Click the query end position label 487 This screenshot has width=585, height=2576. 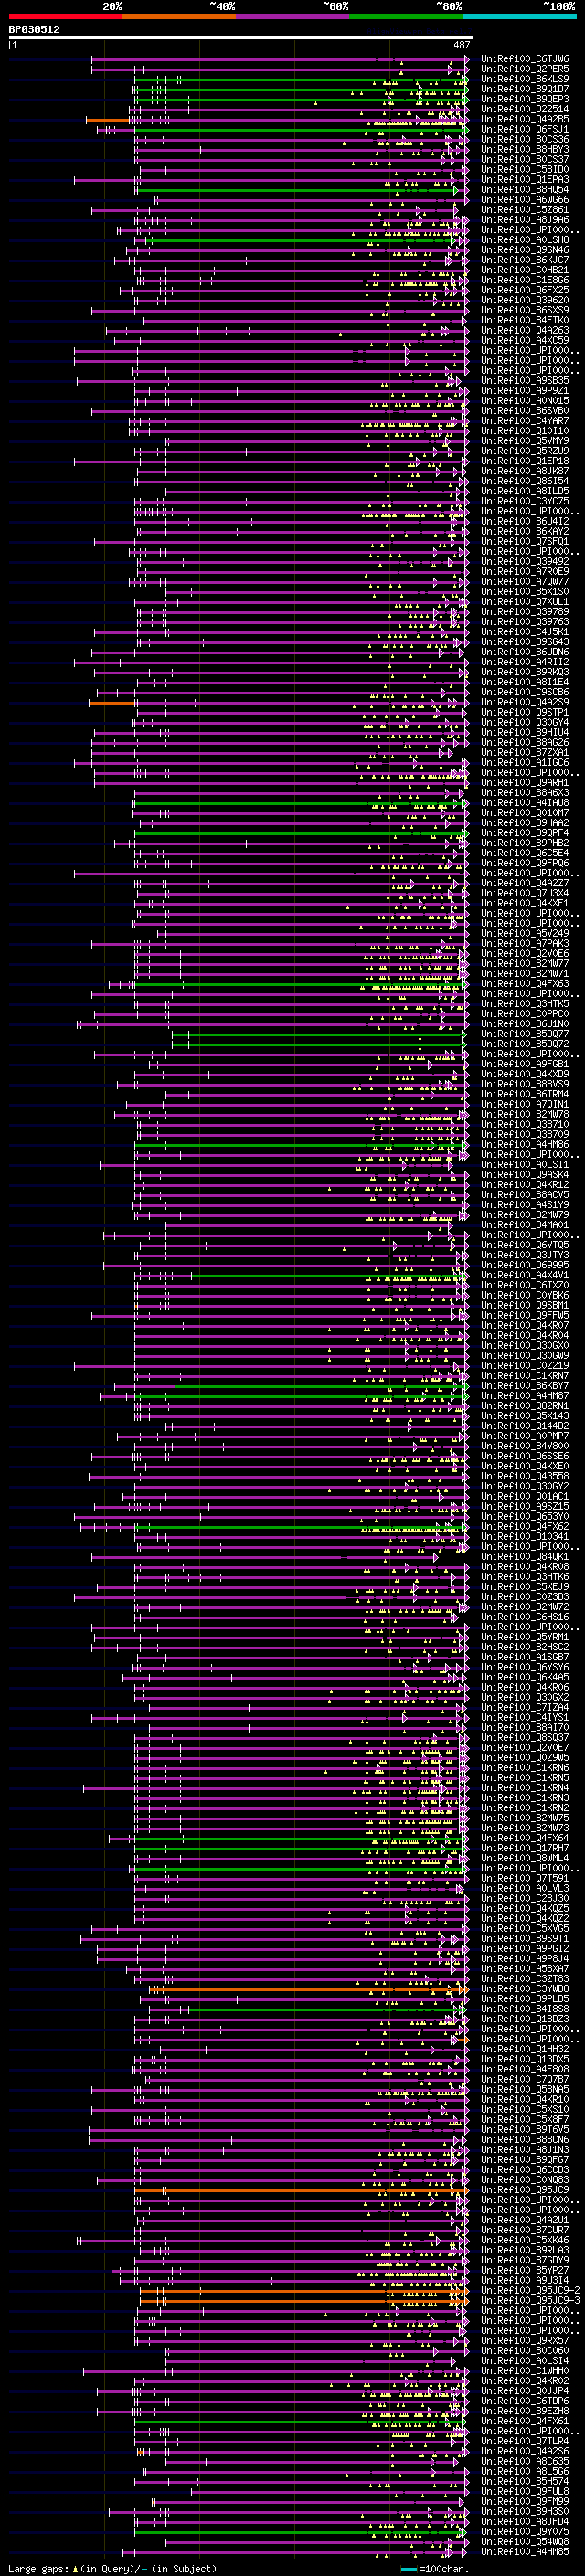point(461,45)
